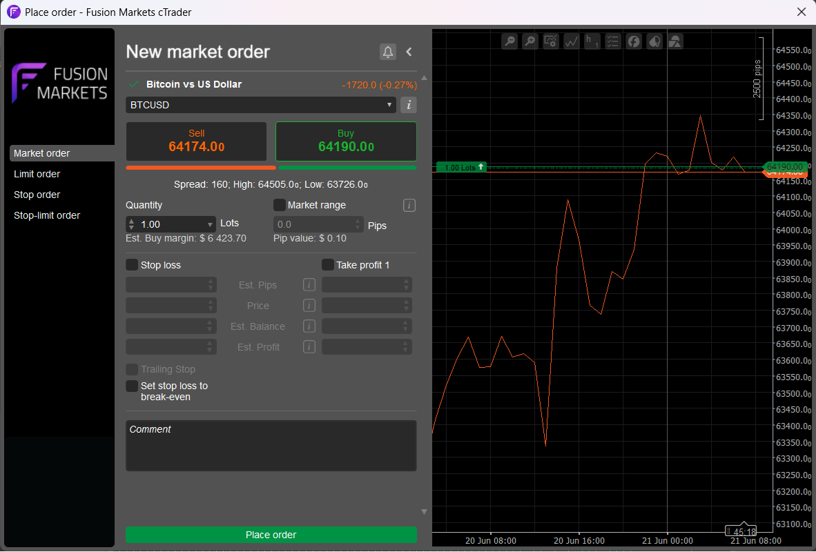This screenshot has width=816, height=552.
Task: Switch to the Limit order tab
Action: [x=37, y=174]
